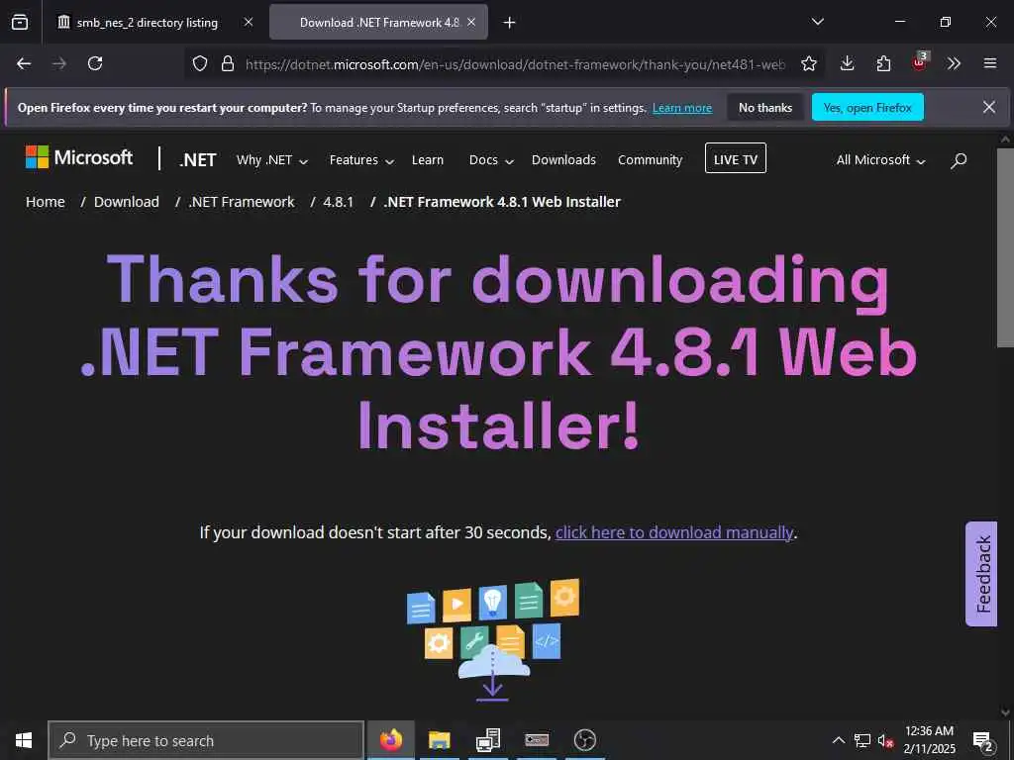Dismiss the Firefox startup notification bar
1014x760 pixels.
[x=989, y=107]
